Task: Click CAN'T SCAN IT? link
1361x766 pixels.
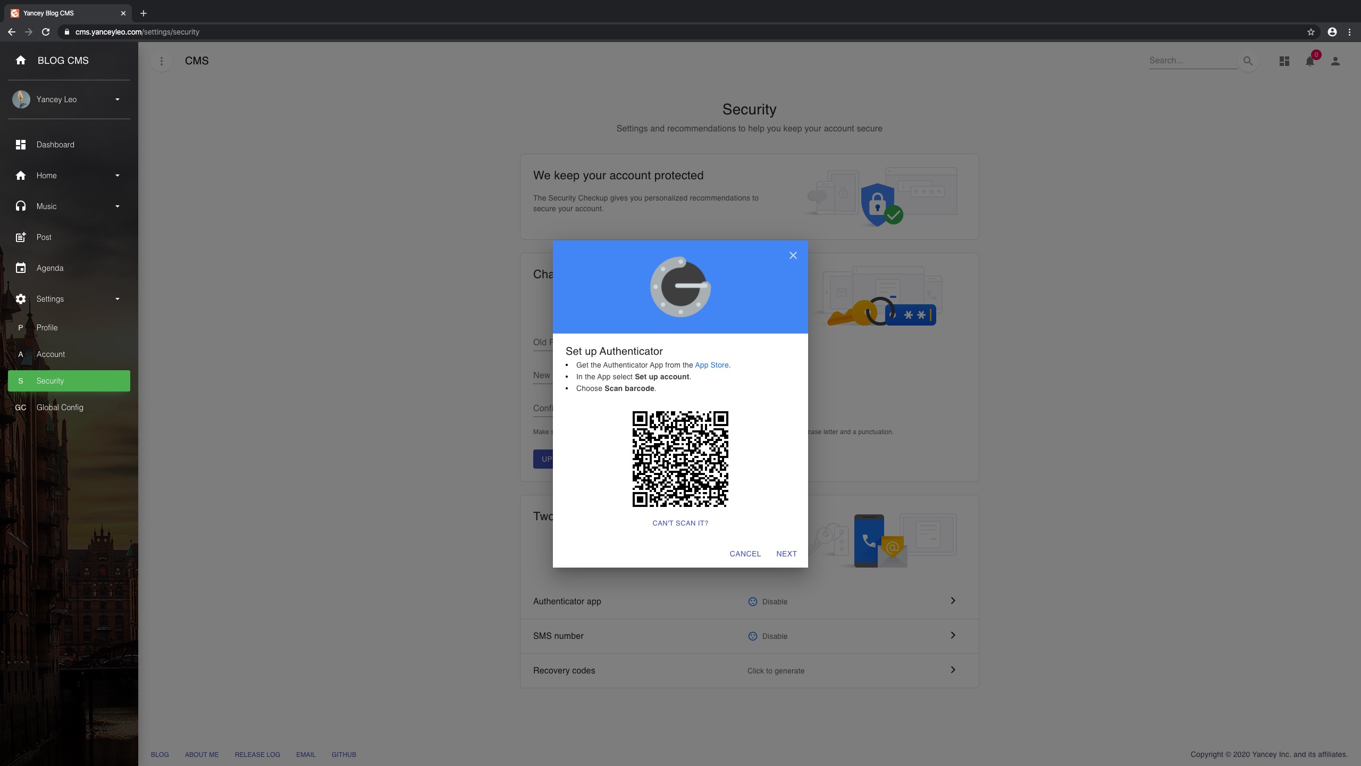Action: pyautogui.click(x=680, y=523)
